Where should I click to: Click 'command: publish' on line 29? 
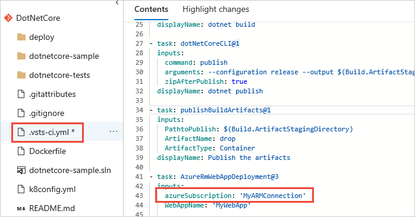pyautogui.click(x=196, y=62)
